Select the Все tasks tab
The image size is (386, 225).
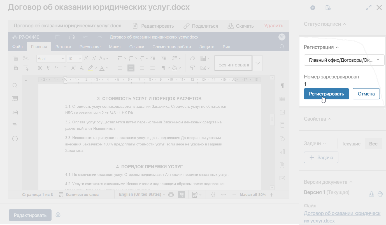coord(373,144)
